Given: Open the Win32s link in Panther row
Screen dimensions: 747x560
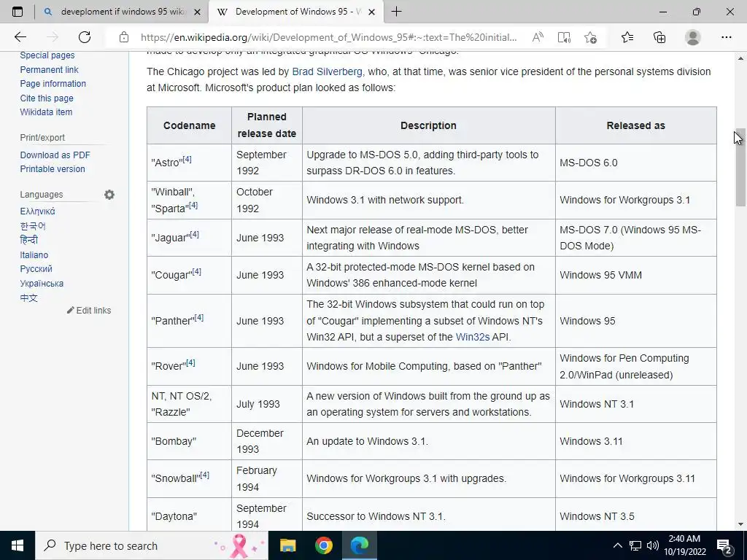Looking at the screenshot, I should click(x=473, y=337).
